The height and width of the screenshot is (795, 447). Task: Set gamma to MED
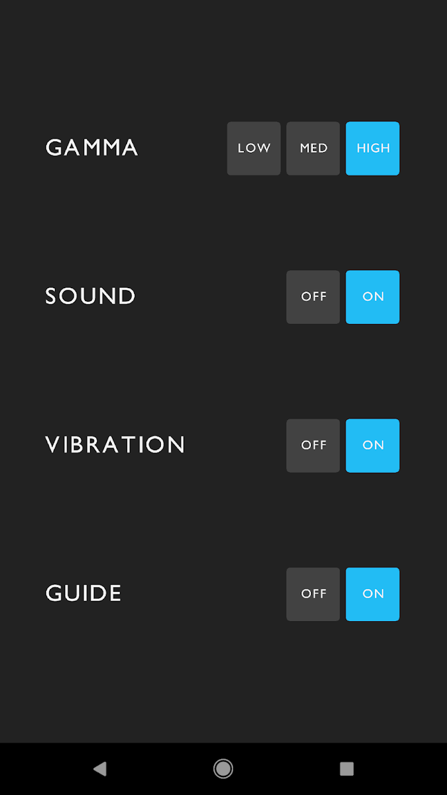pyautogui.click(x=313, y=148)
